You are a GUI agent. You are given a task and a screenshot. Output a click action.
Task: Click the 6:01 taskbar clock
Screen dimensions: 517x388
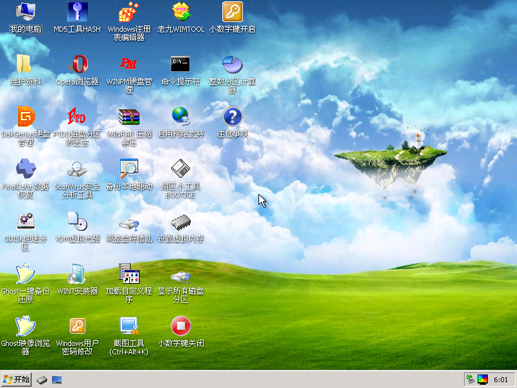click(500, 380)
